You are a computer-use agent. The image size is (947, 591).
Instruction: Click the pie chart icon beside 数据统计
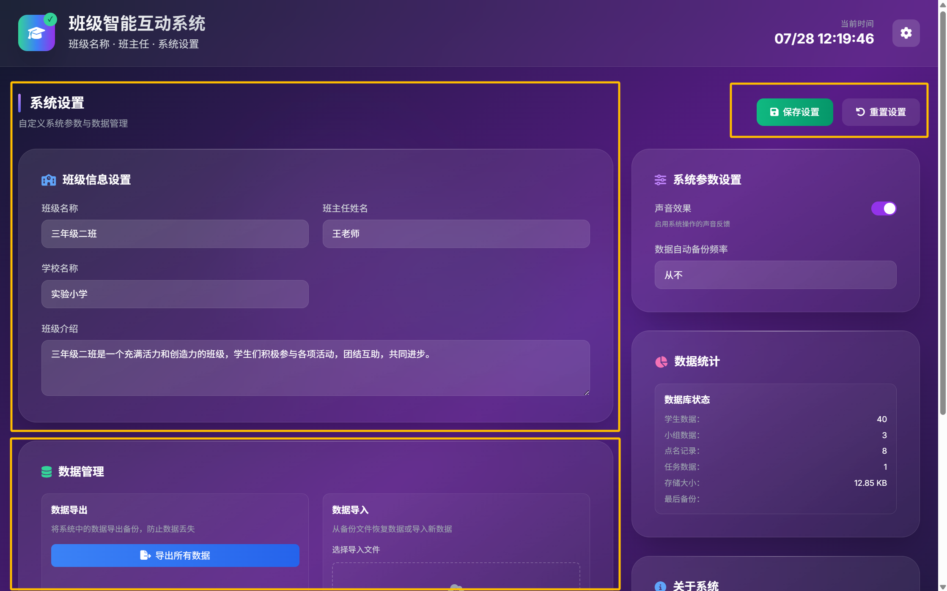[661, 362]
